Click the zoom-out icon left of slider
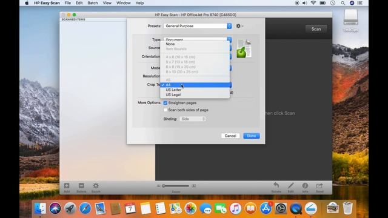This screenshot has width=388, height=218. (x=159, y=186)
